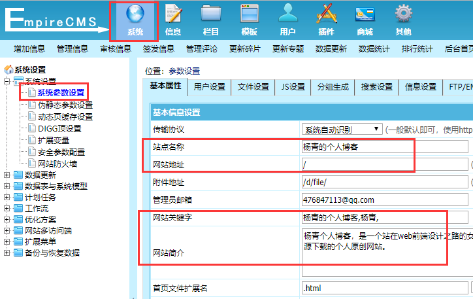This screenshot has height=299, width=473.
Task: Click the 站点名称 input field
Action: click(384, 147)
